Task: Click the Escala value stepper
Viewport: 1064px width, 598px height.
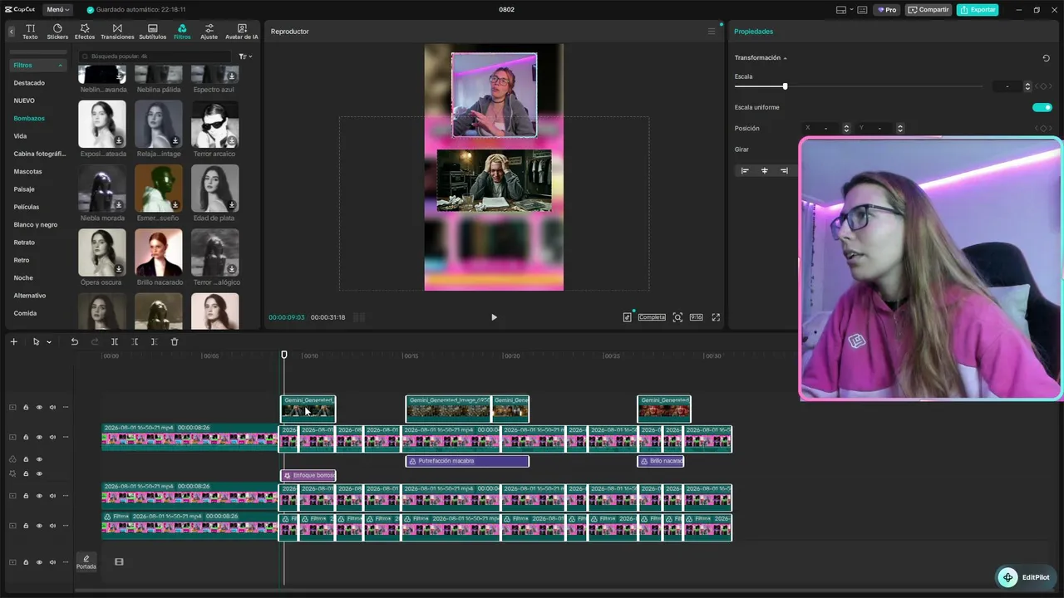Action: 1027,86
